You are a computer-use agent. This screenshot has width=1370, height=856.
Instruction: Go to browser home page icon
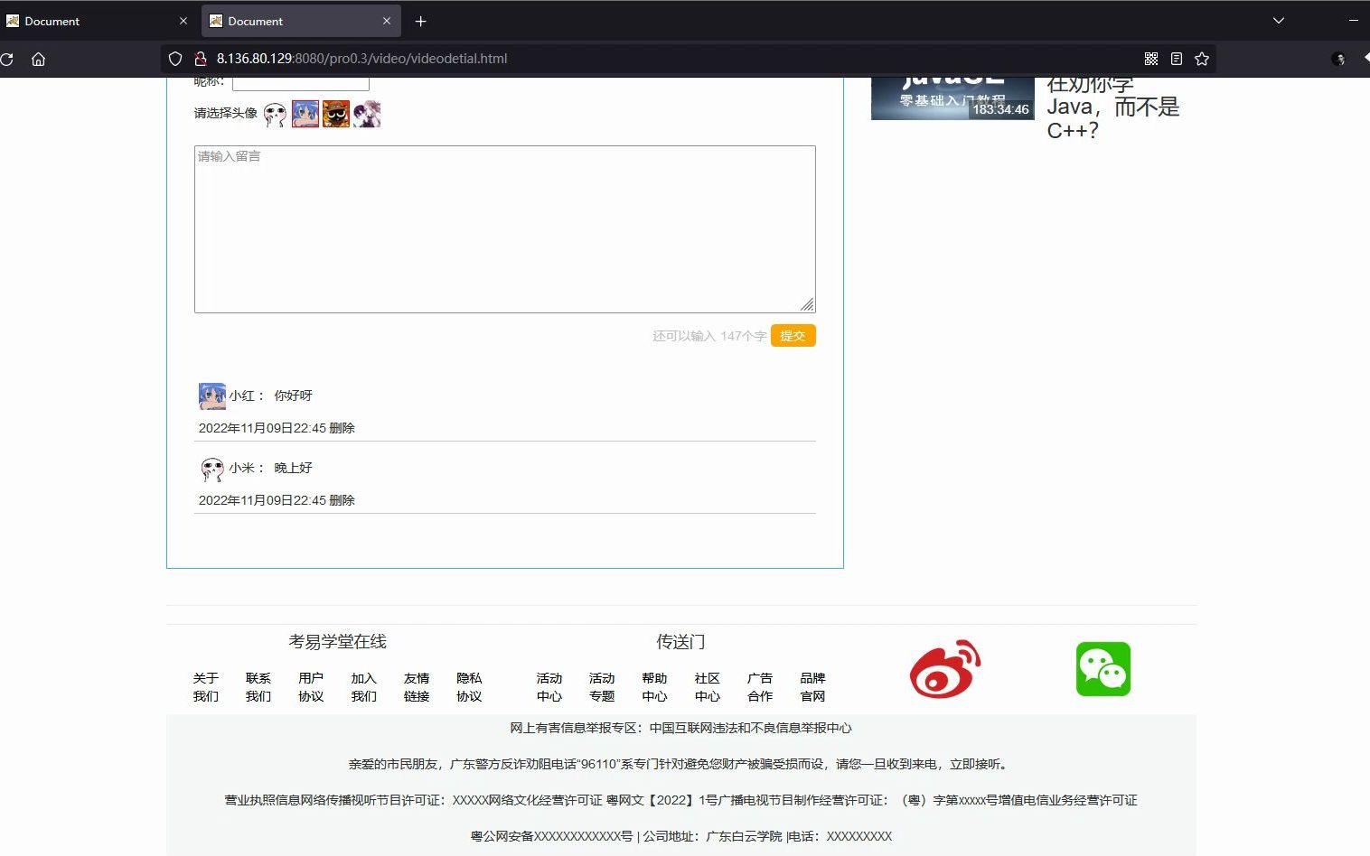pos(38,59)
